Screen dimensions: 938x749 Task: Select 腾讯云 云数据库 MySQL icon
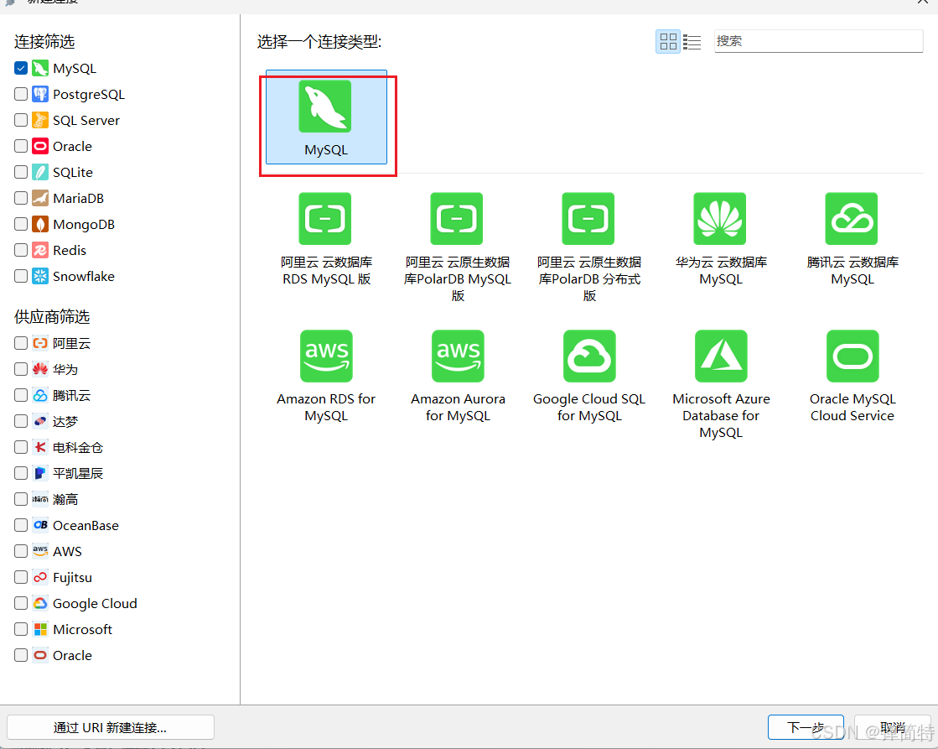852,219
